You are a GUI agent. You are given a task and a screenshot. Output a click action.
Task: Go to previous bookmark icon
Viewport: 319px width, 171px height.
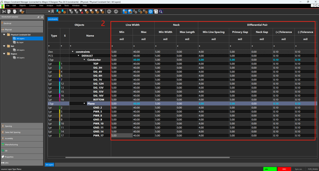64,11
